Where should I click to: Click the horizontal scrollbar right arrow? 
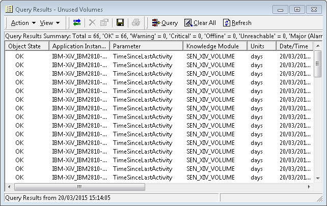(x=309, y=187)
